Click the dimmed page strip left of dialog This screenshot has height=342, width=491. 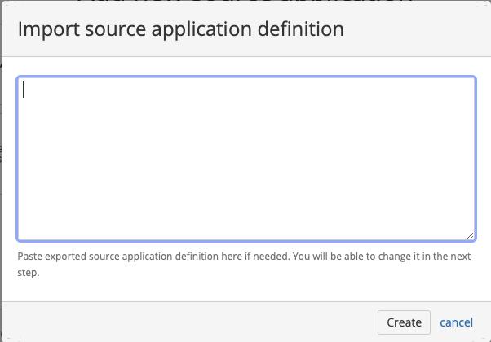point(1,163)
